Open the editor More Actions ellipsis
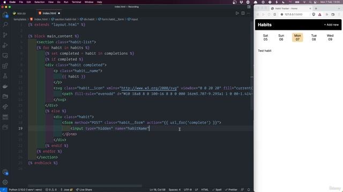The width and height of the screenshot is (343, 192). [248, 13]
